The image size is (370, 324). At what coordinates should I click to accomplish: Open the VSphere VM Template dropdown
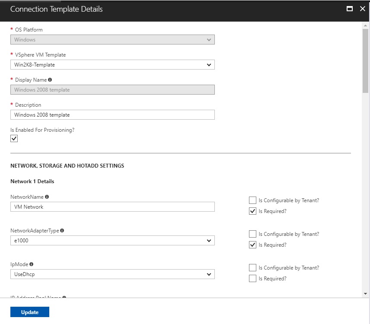(x=112, y=65)
